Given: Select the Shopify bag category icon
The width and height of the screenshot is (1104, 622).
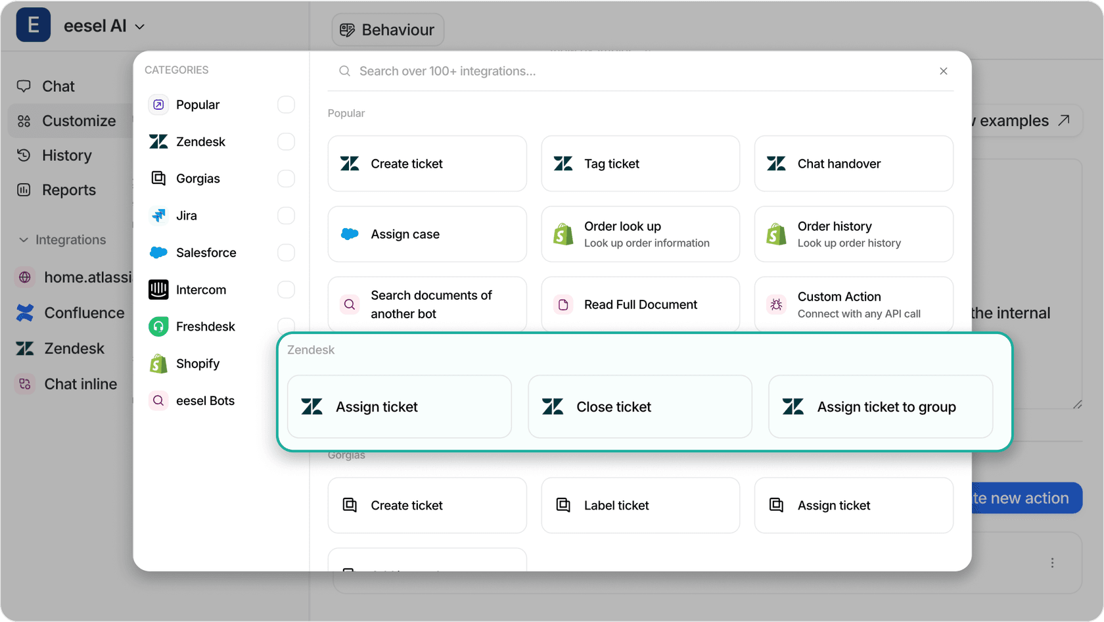Looking at the screenshot, I should coord(158,364).
